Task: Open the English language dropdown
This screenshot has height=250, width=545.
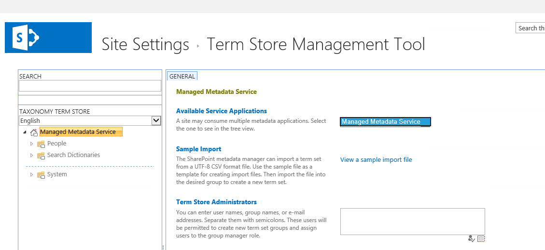Action: tap(156, 121)
